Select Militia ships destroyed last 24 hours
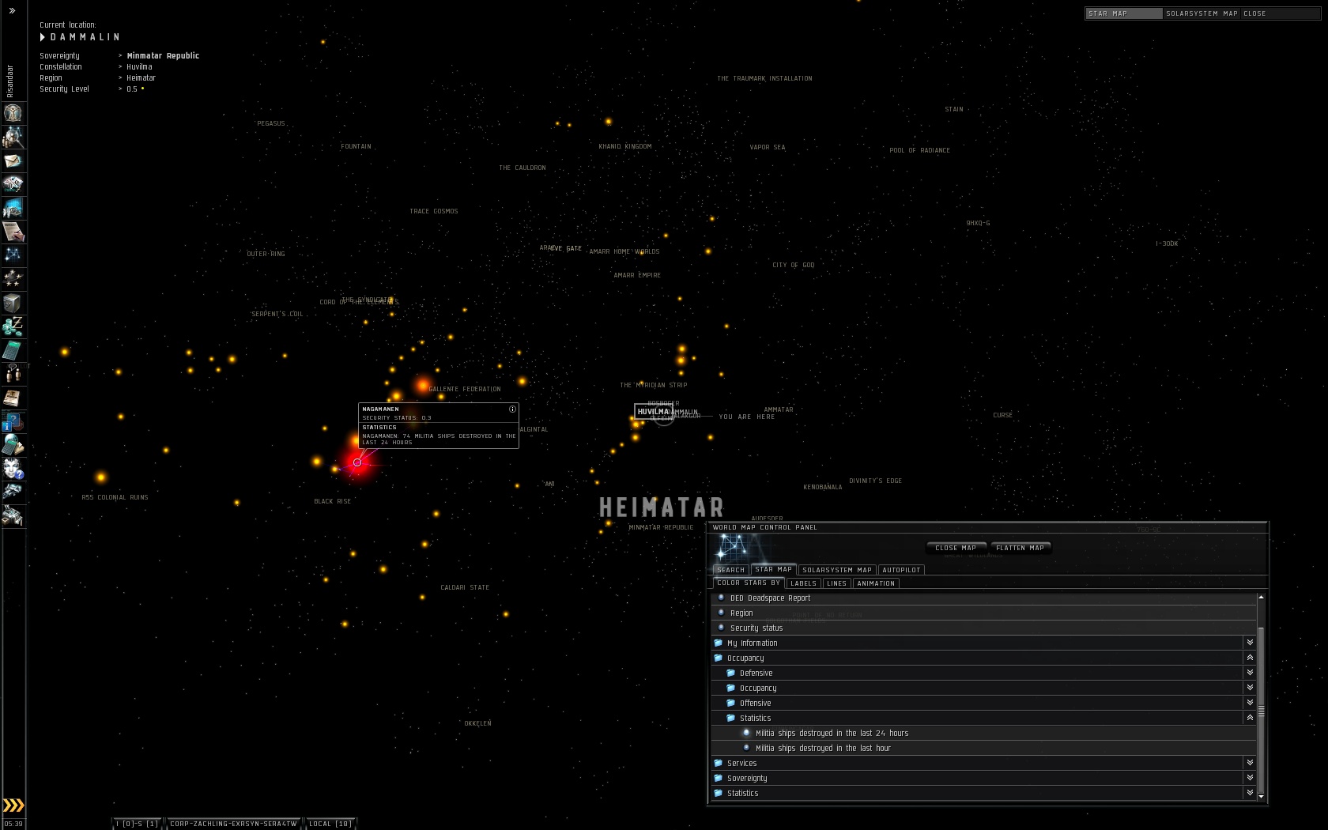The width and height of the screenshot is (1328, 830). [x=984, y=734]
